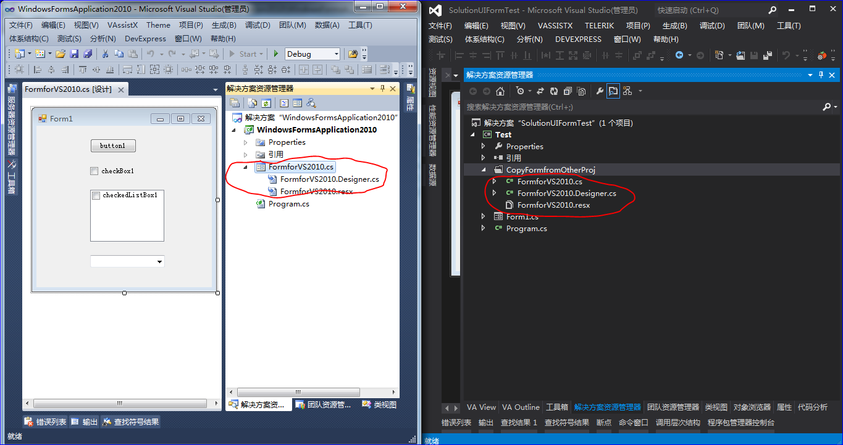
Task: Tick checkBox1 on the Form1 designer
Action: 94,171
